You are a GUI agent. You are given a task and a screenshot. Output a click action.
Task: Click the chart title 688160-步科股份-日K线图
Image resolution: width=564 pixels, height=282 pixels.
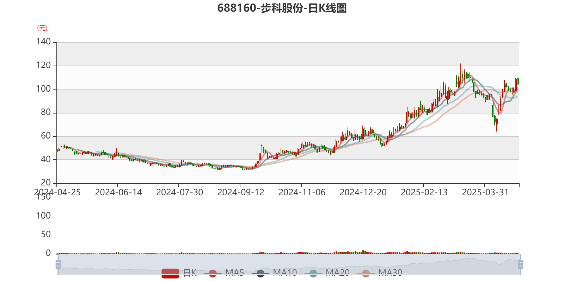[x=282, y=8]
